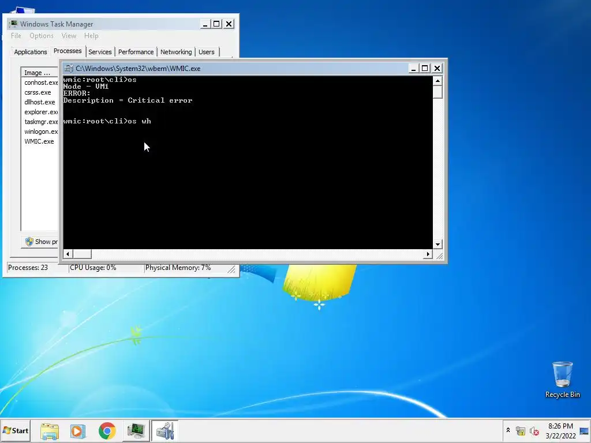
Task: Select the WMIC taskbar button
Action: point(164,431)
